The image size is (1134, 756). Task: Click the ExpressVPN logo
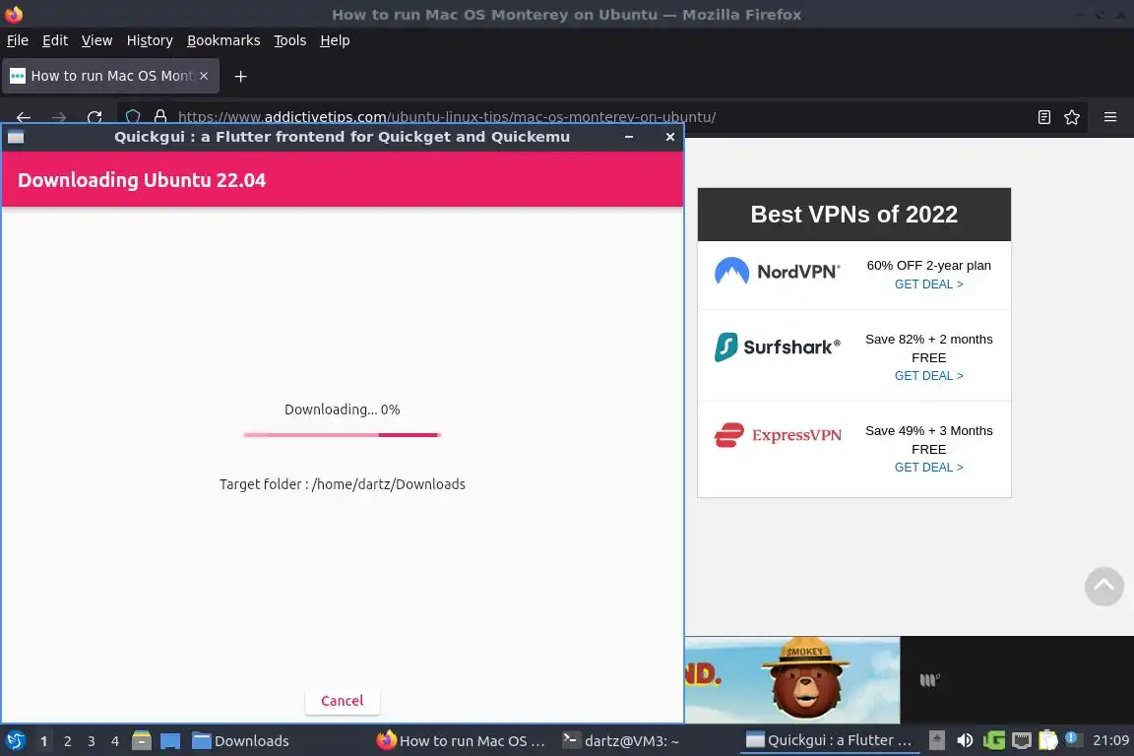(x=778, y=435)
